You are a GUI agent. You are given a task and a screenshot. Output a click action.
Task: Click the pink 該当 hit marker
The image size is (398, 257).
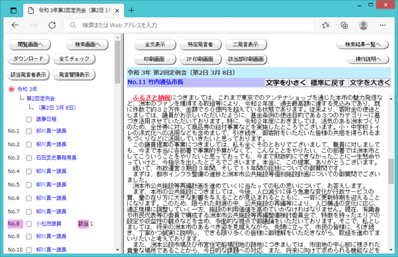pos(84,224)
